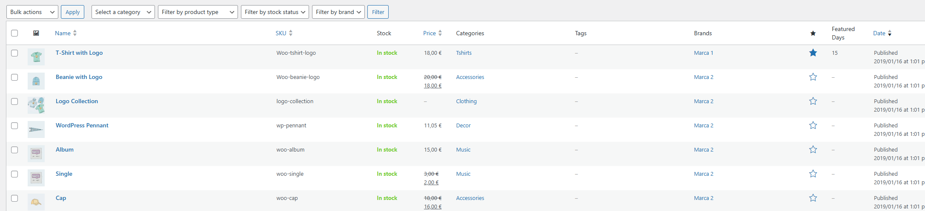Click SKU text Woo-tshirt-logo
The width and height of the screenshot is (925, 211).
(x=296, y=53)
